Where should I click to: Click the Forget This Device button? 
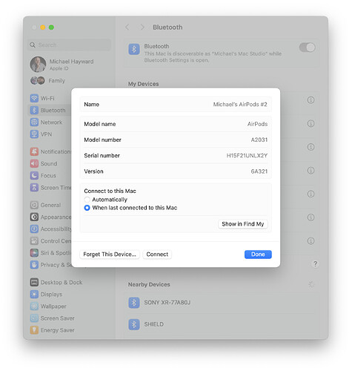click(110, 255)
